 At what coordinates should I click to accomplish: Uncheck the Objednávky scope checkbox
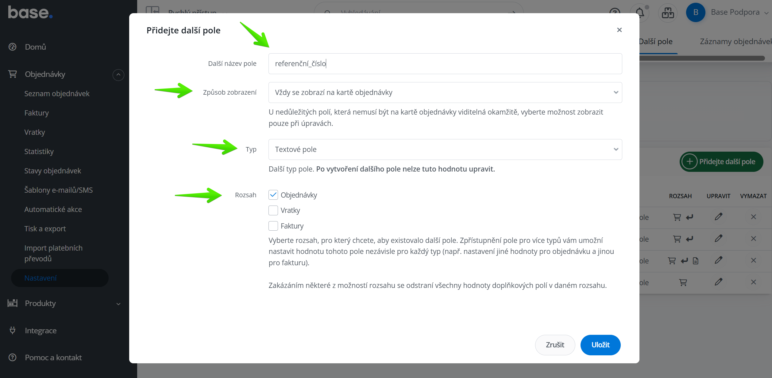pyautogui.click(x=273, y=195)
